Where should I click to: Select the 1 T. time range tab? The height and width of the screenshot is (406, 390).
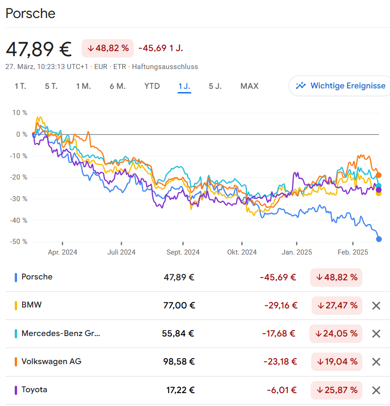[20, 86]
